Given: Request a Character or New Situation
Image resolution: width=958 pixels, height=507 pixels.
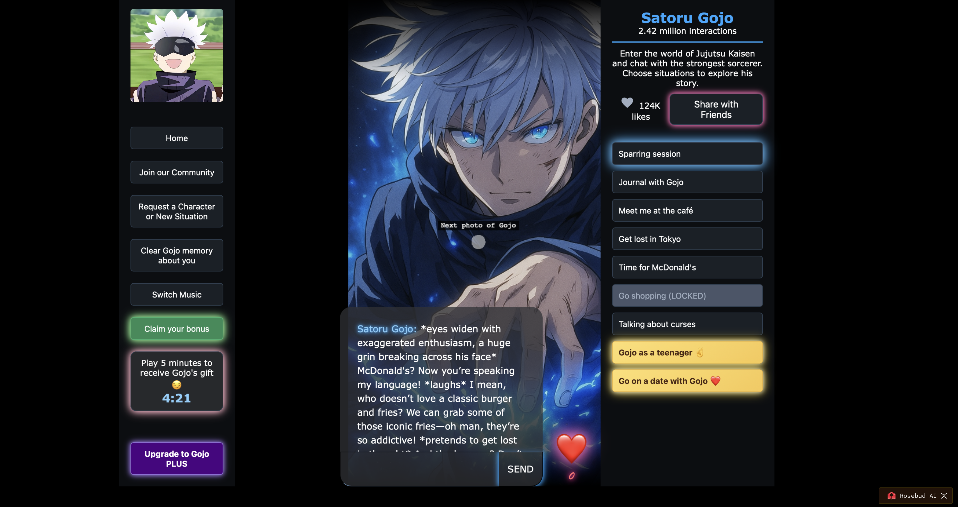Looking at the screenshot, I should pyautogui.click(x=177, y=211).
